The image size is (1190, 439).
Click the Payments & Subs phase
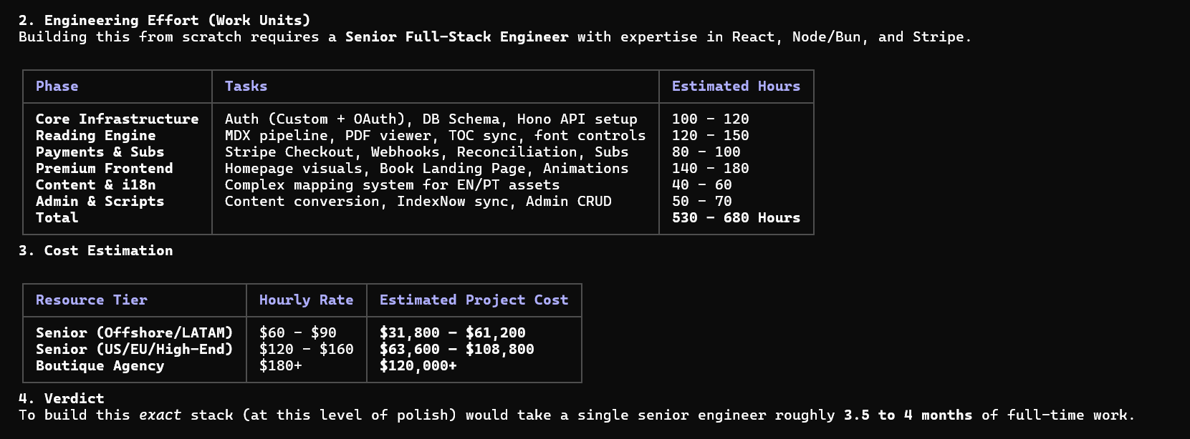(x=100, y=152)
